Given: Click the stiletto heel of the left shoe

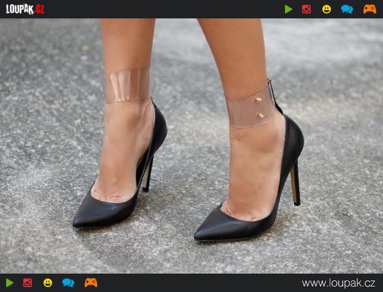Looking at the screenshot, I should 148,175.
